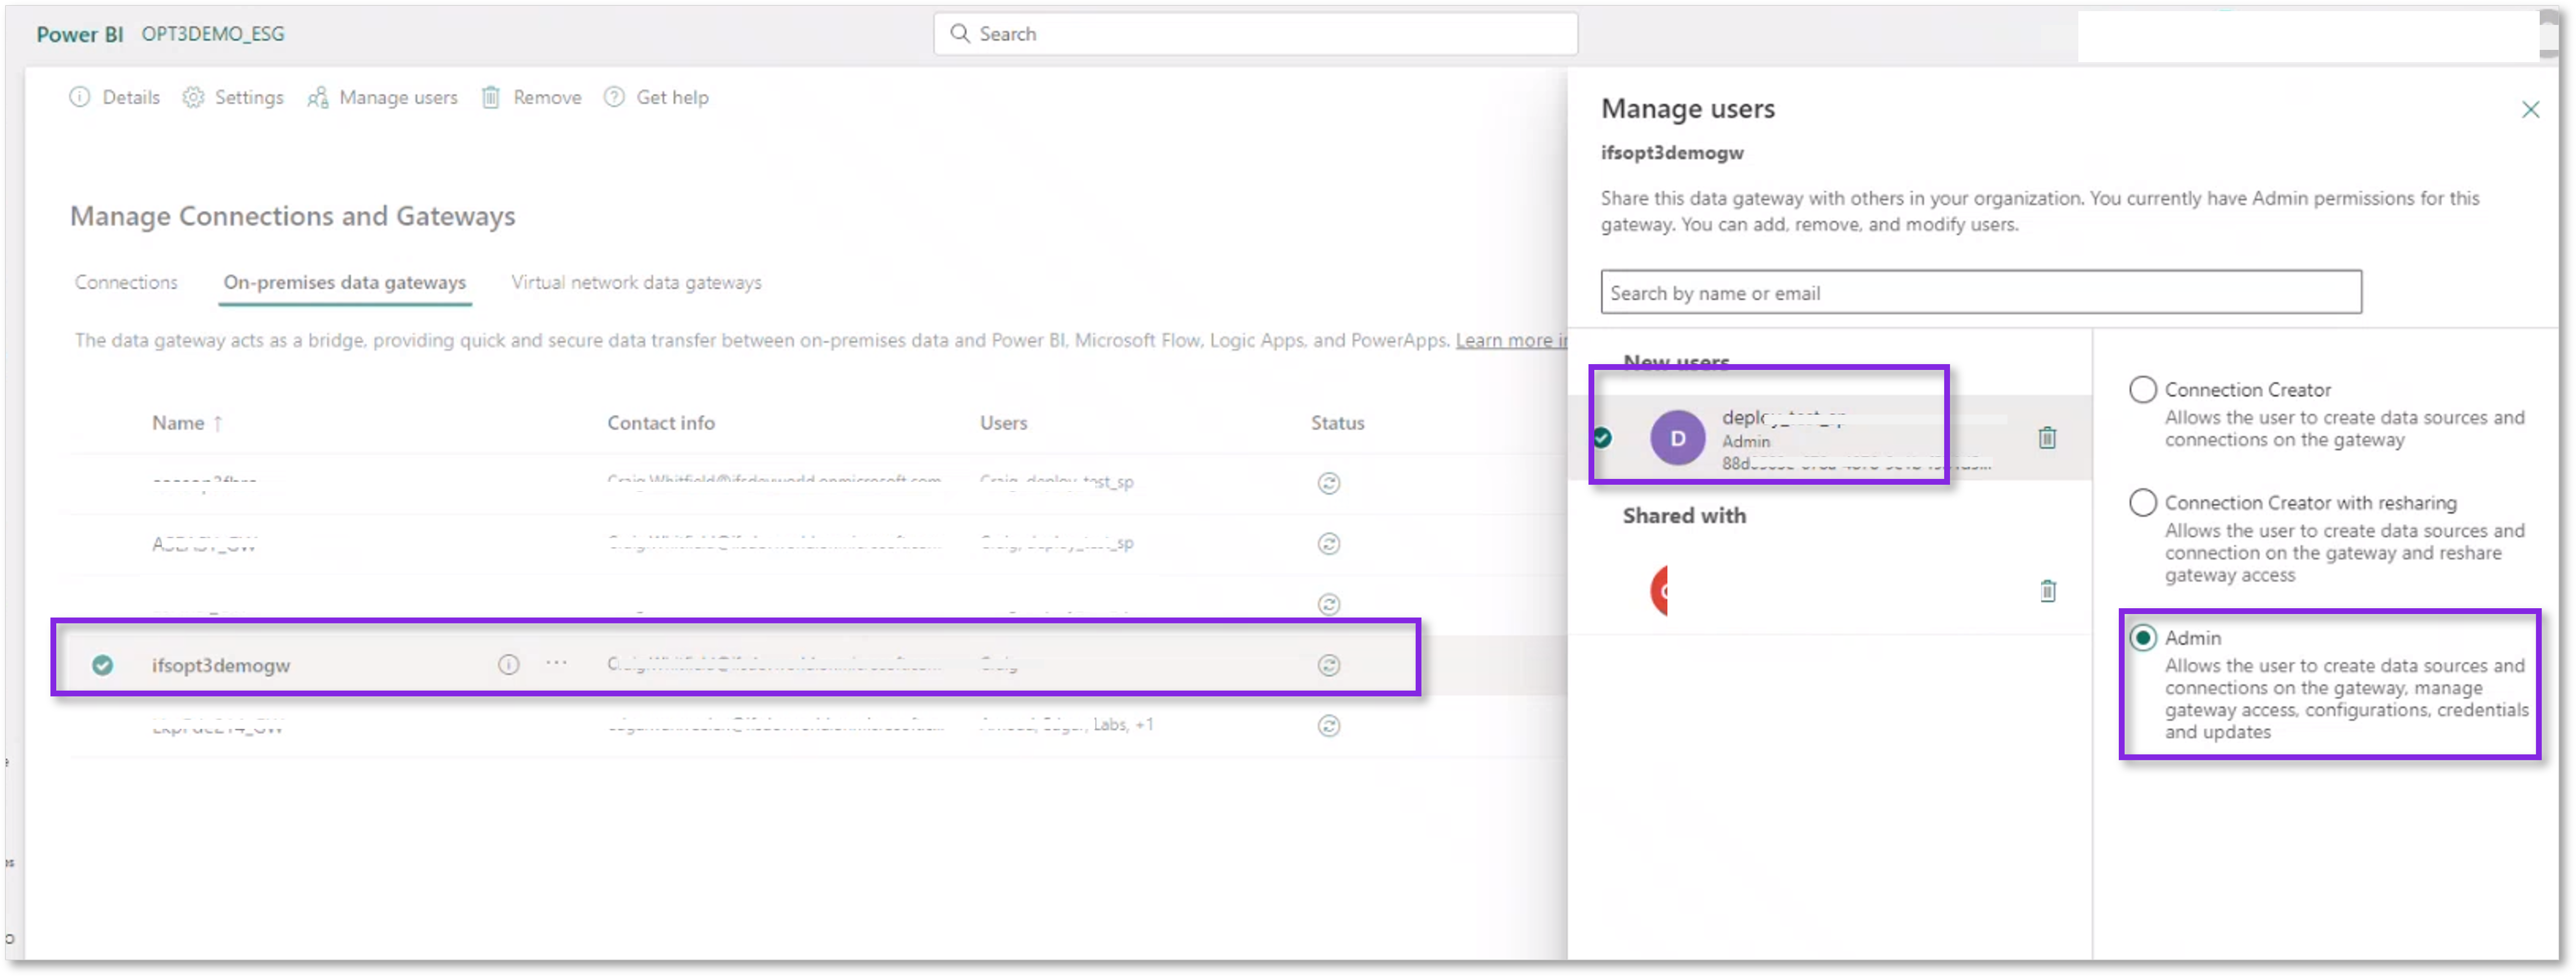Click the Search by name or email field

click(x=1981, y=292)
